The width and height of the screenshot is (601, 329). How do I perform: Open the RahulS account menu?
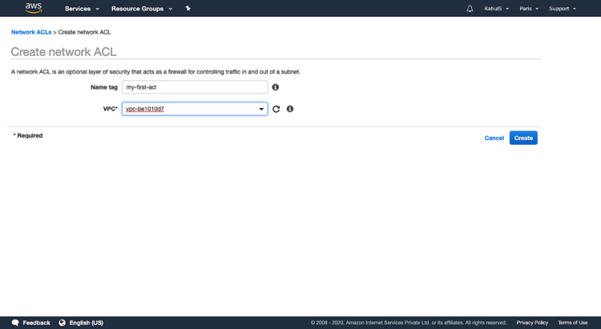tap(496, 9)
